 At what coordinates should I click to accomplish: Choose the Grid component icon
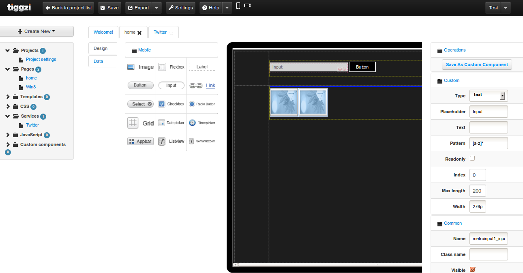click(133, 123)
